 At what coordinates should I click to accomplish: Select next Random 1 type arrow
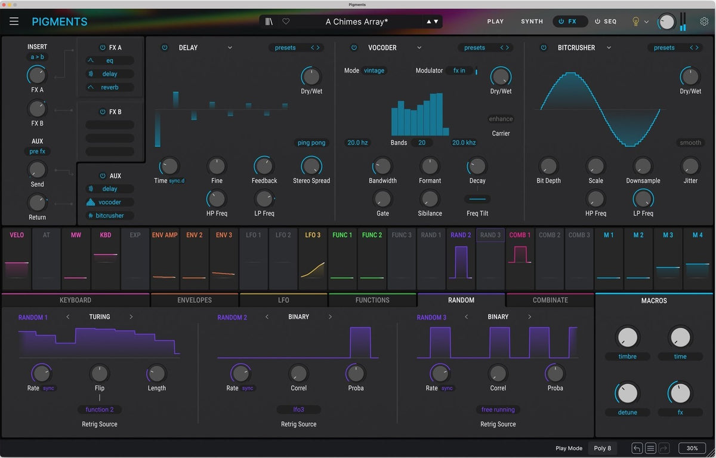coord(131,317)
